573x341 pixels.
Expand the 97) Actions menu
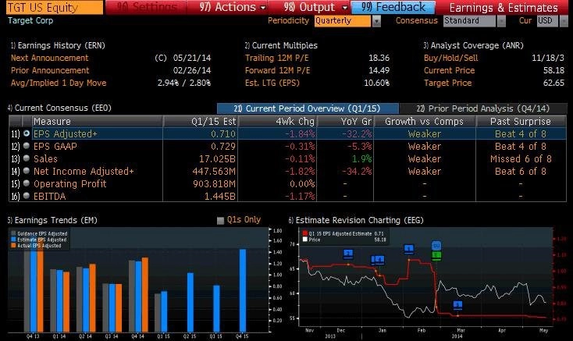point(233,7)
